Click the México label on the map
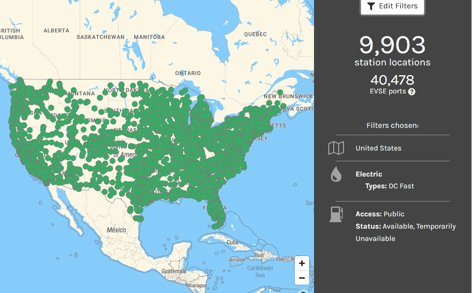The width and height of the screenshot is (472, 293). tap(116, 230)
